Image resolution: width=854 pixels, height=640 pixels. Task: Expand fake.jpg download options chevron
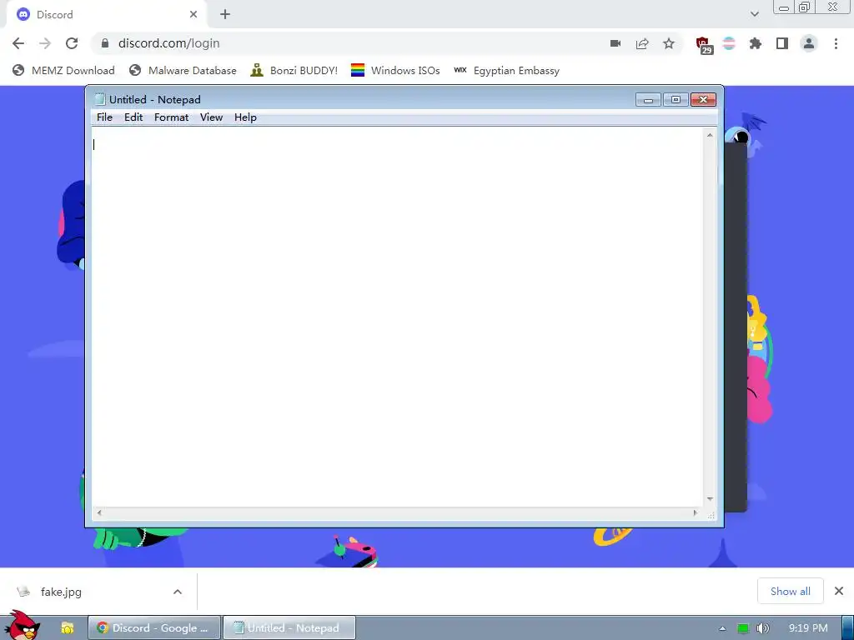point(178,592)
